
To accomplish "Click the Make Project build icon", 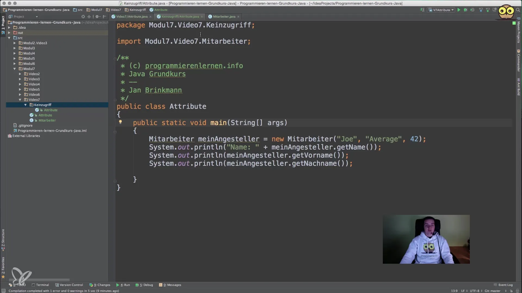I will (x=422, y=10).
